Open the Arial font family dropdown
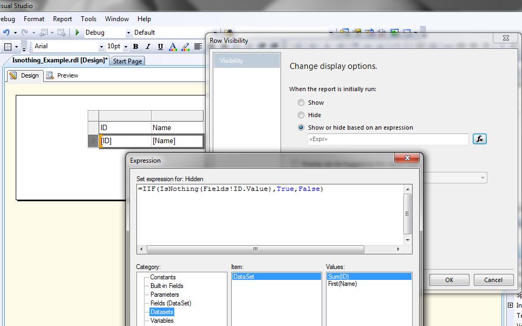This screenshot has width=522, height=326. 100,47
